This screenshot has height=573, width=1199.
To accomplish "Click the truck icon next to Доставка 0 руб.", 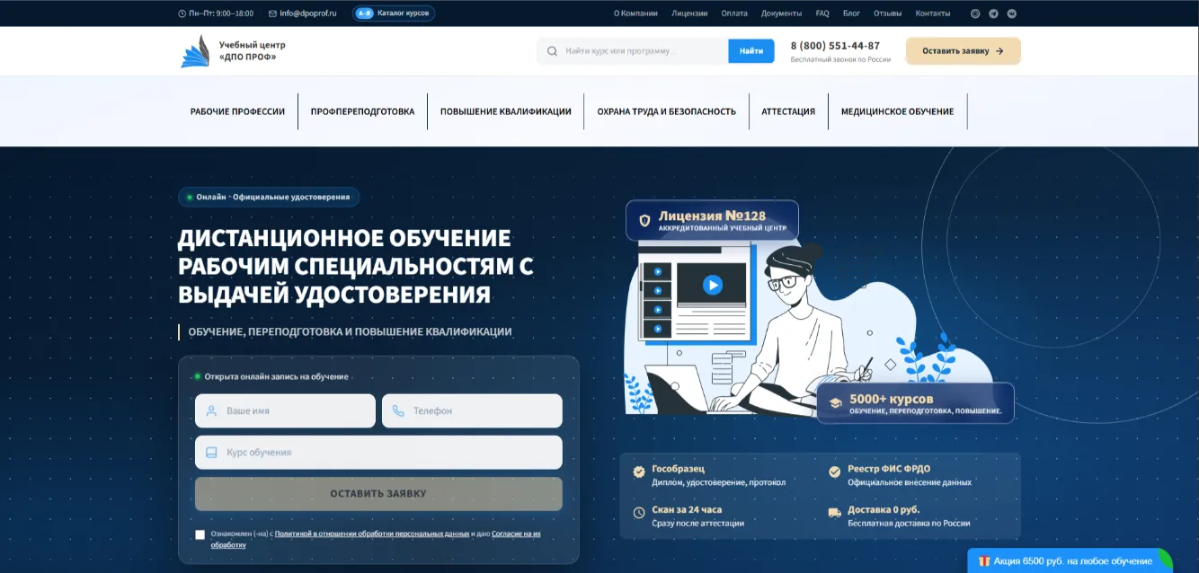I will [x=834, y=513].
